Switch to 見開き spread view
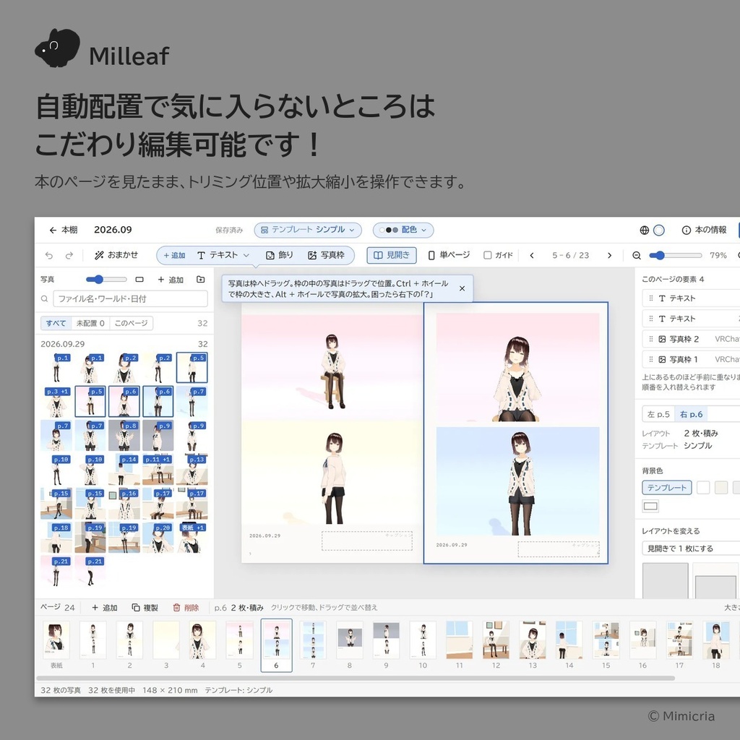The image size is (740, 740). point(392,255)
